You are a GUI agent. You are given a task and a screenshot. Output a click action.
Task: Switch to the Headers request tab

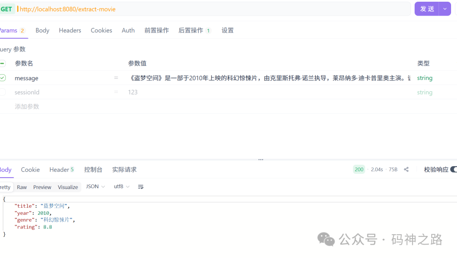pyautogui.click(x=70, y=30)
